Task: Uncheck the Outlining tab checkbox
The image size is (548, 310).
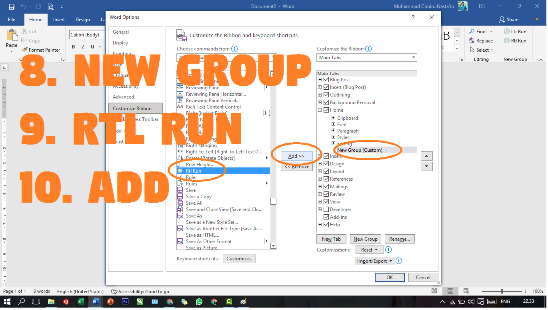Action: pyautogui.click(x=326, y=95)
